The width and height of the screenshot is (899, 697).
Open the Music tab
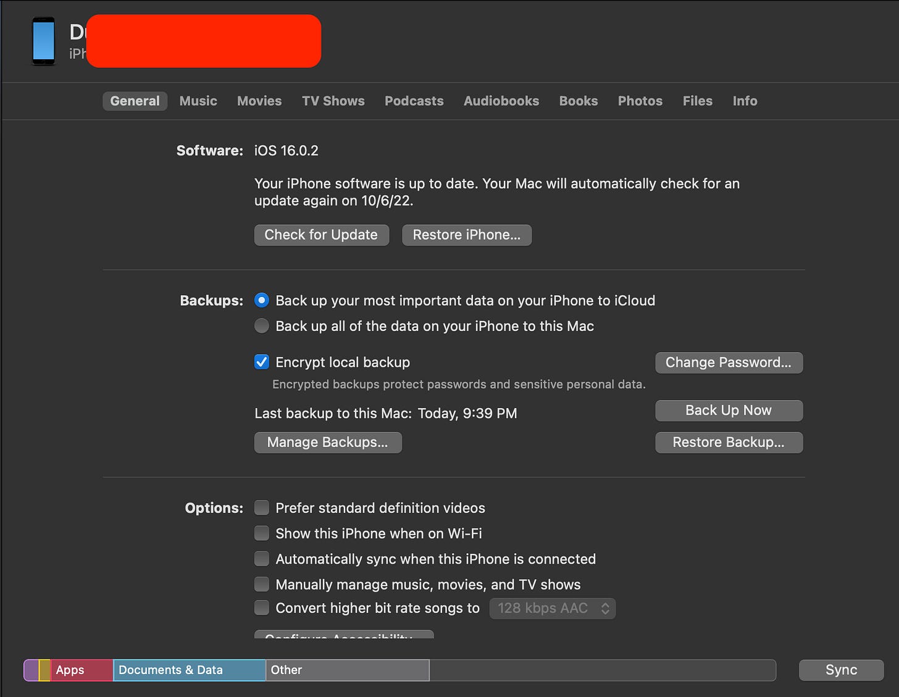(x=198, y=101)
